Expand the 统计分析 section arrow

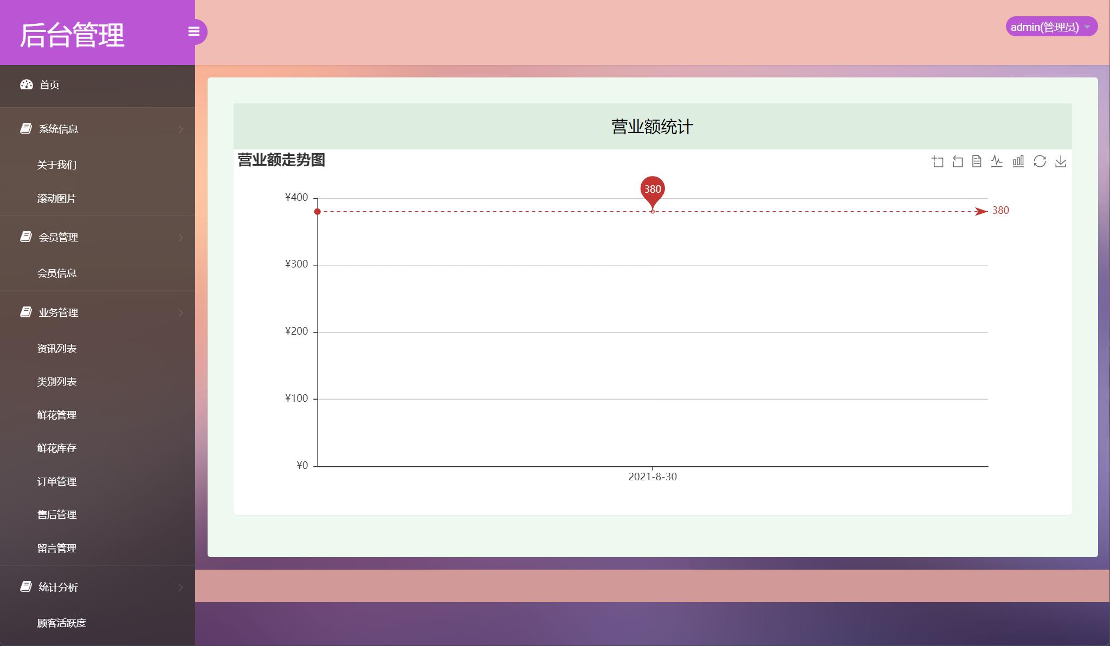(180, 587)
